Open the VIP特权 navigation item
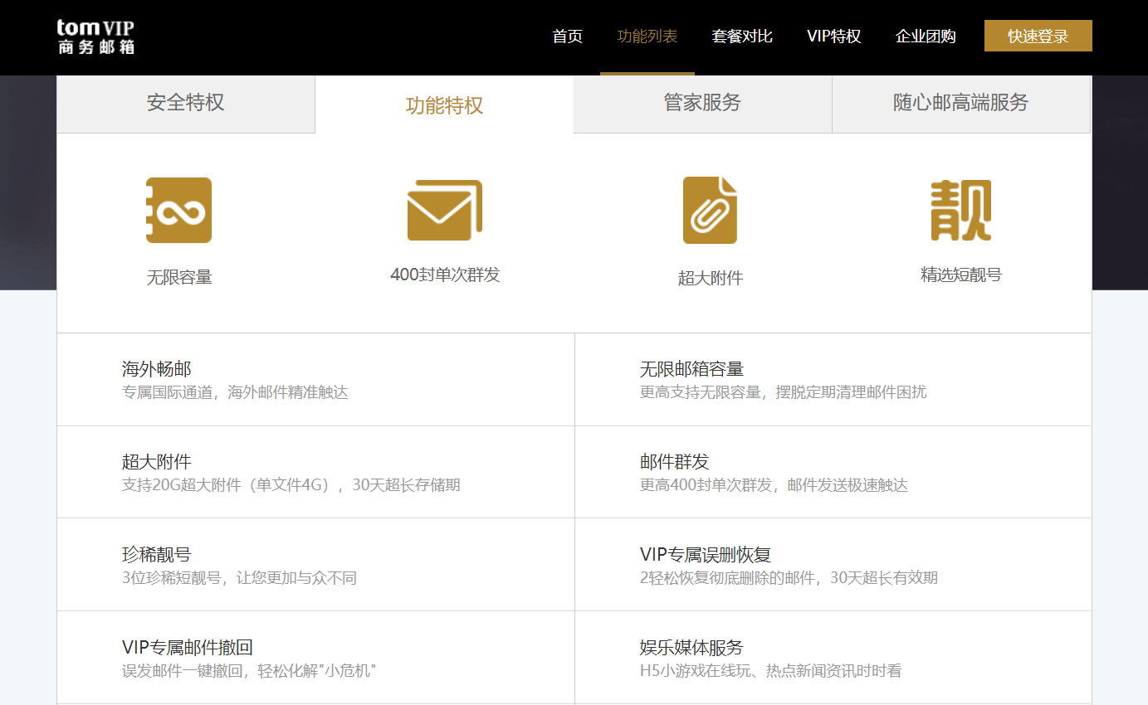Viewport: 1148px width, 705px height. (x=834, y=36)
